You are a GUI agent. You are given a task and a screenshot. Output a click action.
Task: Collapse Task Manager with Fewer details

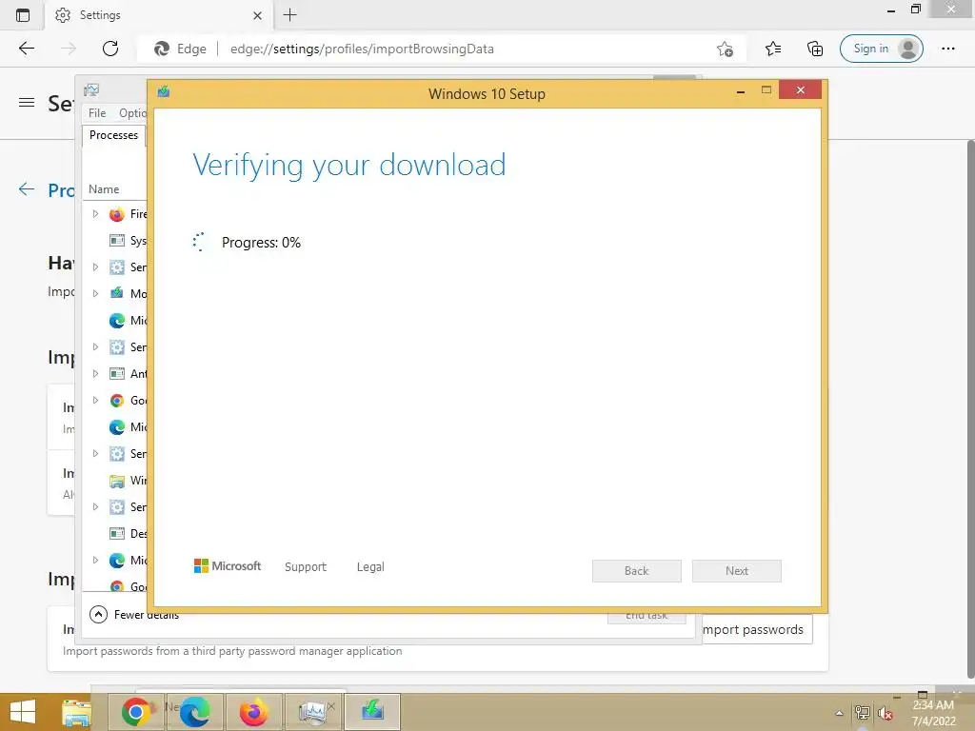tap(134, 615)
